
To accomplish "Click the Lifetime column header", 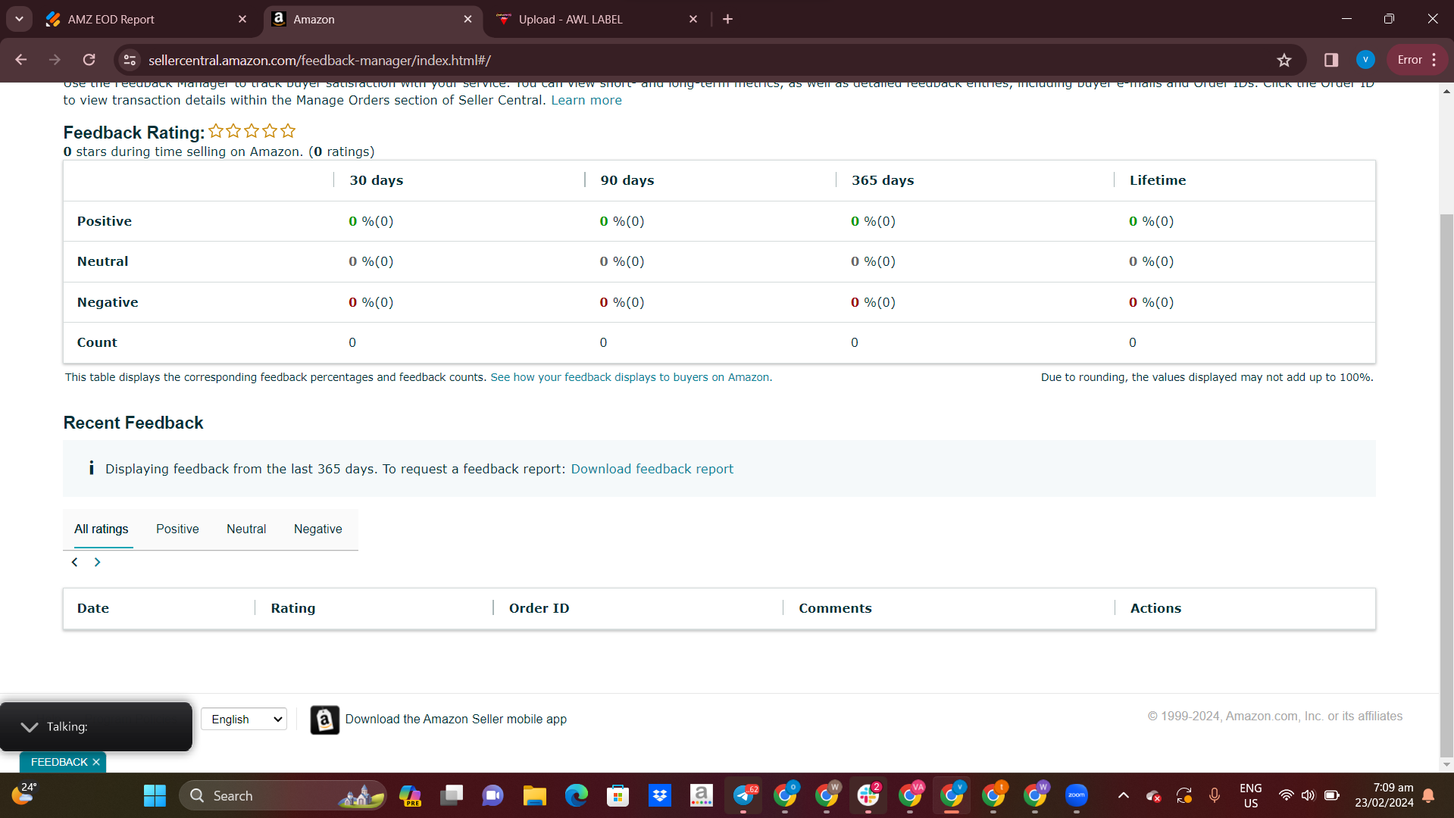I will coord(1158,180).
